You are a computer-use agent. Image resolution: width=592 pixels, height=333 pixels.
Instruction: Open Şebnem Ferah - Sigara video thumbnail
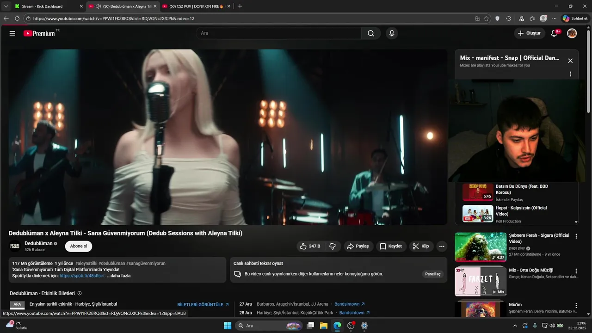click(x=481, y=247)
